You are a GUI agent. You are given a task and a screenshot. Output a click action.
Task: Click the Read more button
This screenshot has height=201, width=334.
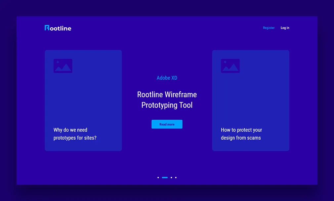click(x=167, y=124)
